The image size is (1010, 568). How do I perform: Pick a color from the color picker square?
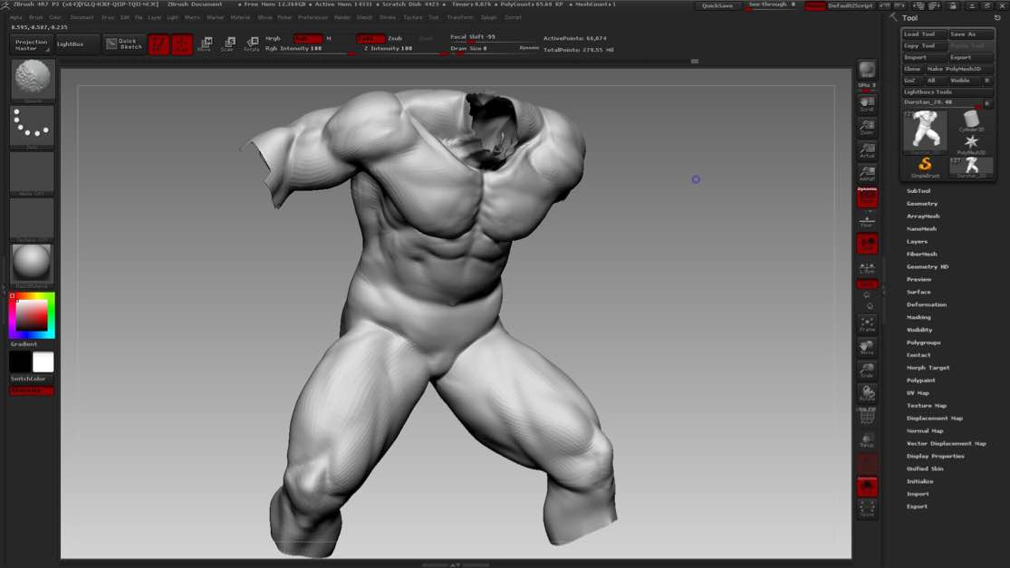point(32,314)
